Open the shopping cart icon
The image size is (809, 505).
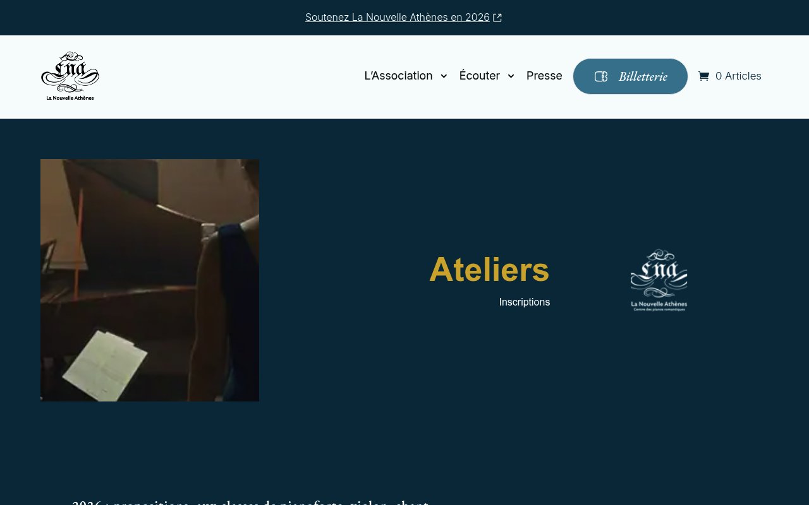[703, 76]
